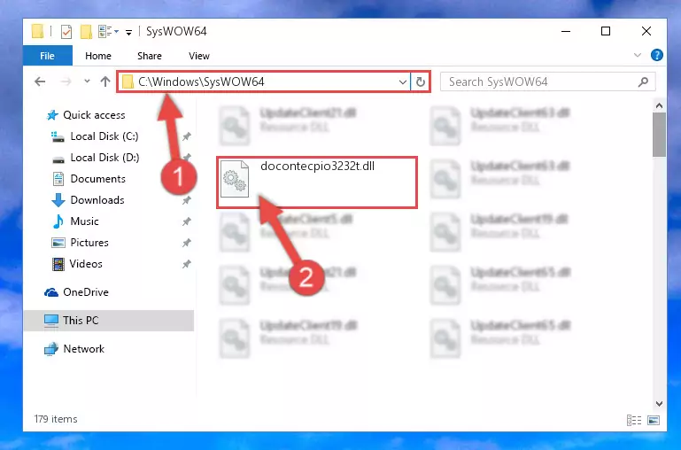
Task: Click the pin icon beside Downloads
Action: [x=186, y=200]
